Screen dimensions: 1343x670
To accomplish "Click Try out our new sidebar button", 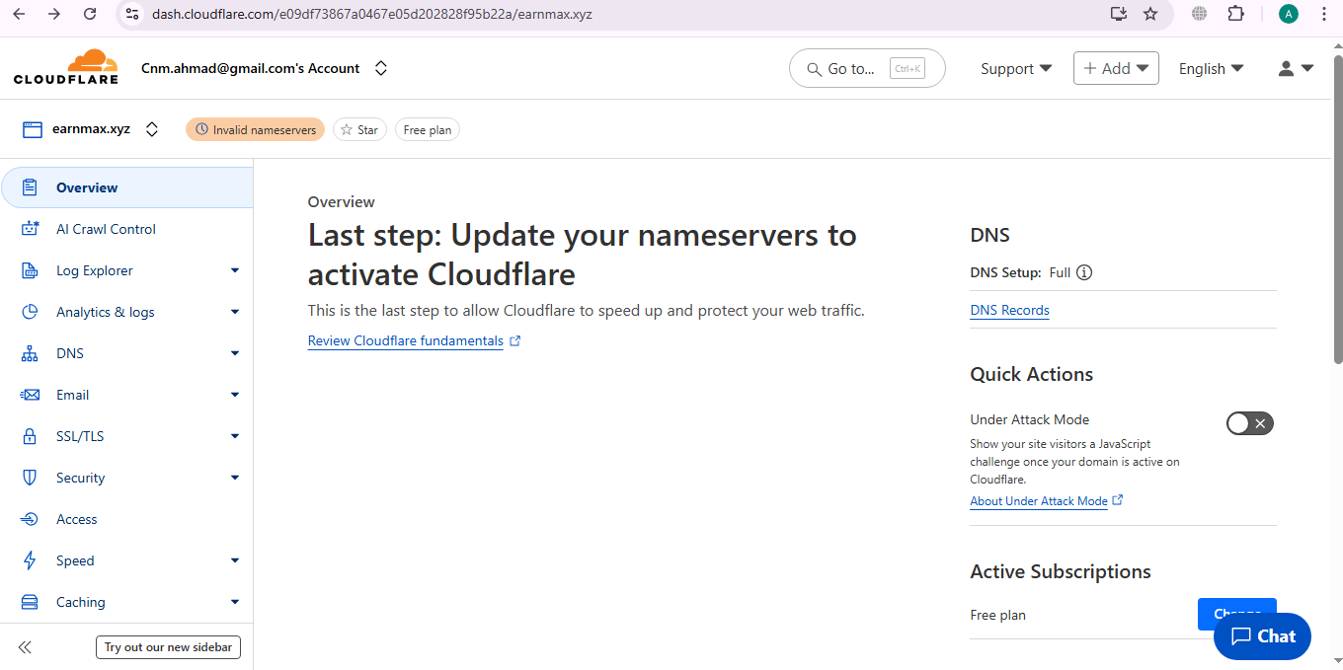I will tap(168, 647).
